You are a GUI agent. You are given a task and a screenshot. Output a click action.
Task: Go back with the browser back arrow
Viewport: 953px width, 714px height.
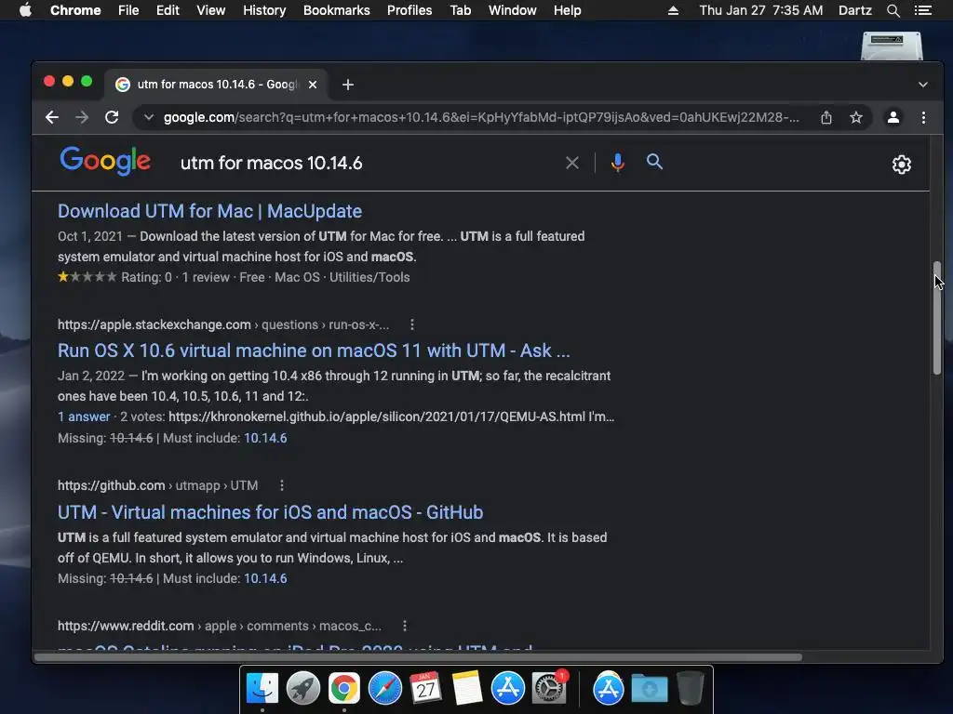point(52,117)
